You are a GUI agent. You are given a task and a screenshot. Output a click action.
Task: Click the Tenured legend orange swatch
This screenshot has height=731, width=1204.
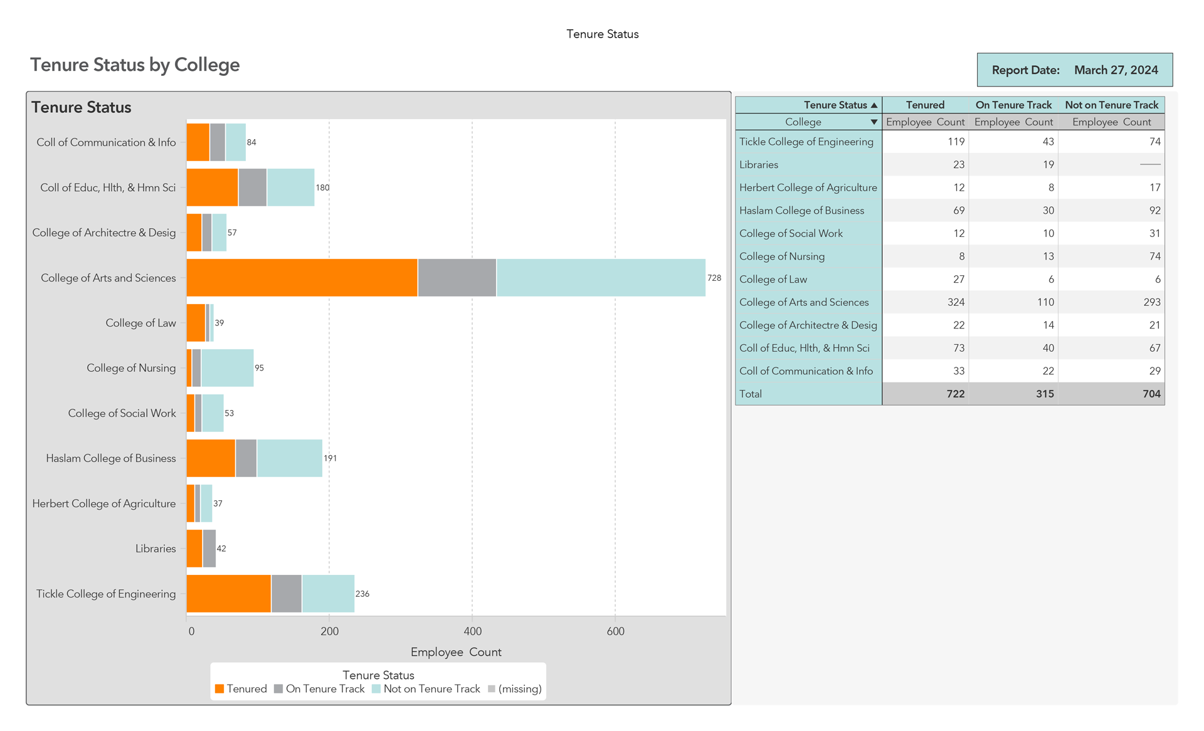click(219, 689)
